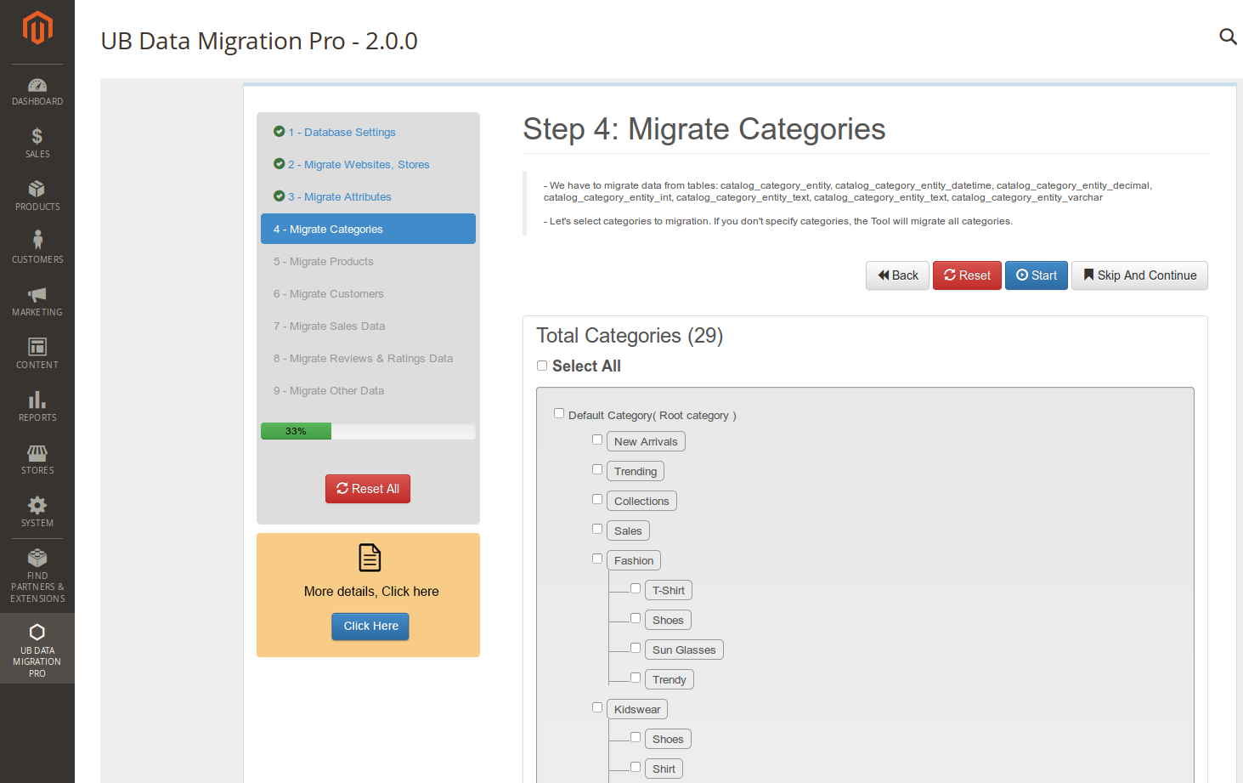Click the document icon in details box
1243x783 pixels.
click(370, 558)
